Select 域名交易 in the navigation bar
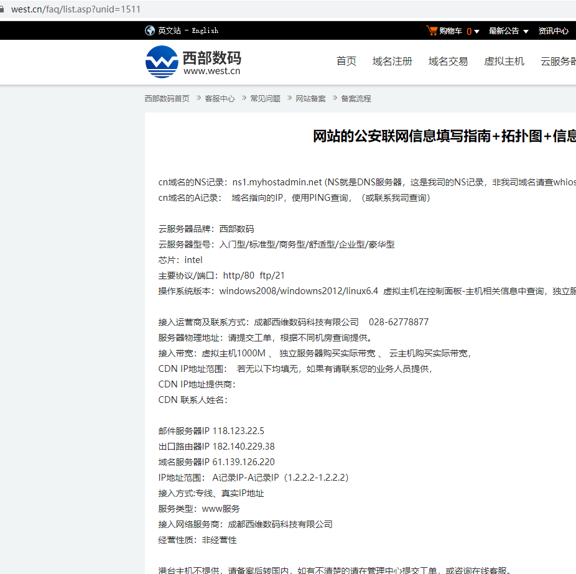The image size is (576, 574). pyautogui.click(x=448, y=61)
